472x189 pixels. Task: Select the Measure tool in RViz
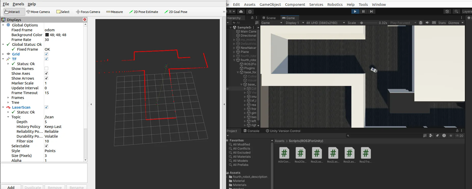coord(114,12)
